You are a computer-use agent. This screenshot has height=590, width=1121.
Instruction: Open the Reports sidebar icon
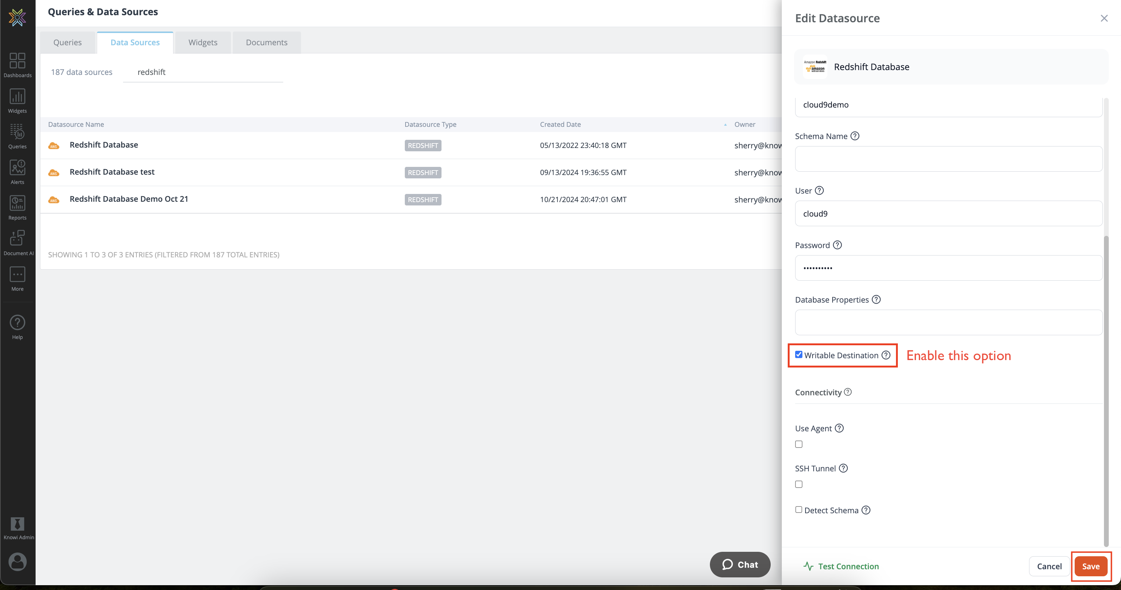point(17,207)
